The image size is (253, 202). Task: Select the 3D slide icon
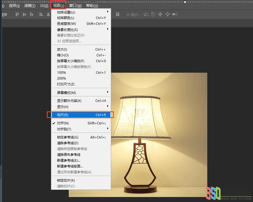click(x=168, y=14)
